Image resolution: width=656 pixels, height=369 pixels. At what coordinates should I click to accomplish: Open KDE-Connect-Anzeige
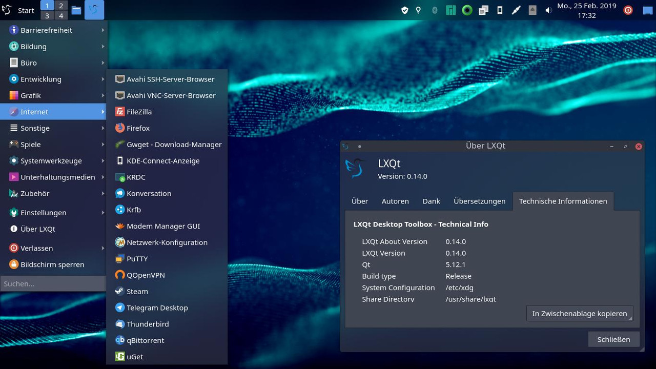(167, 161)
